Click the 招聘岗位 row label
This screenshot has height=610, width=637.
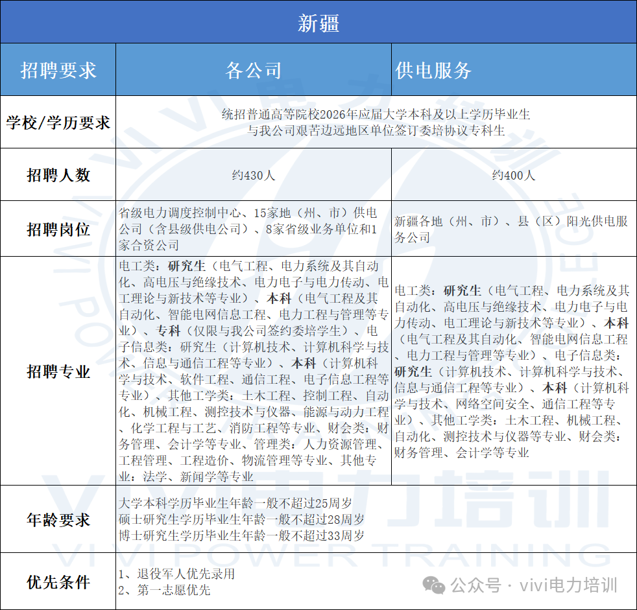(58, 229)
